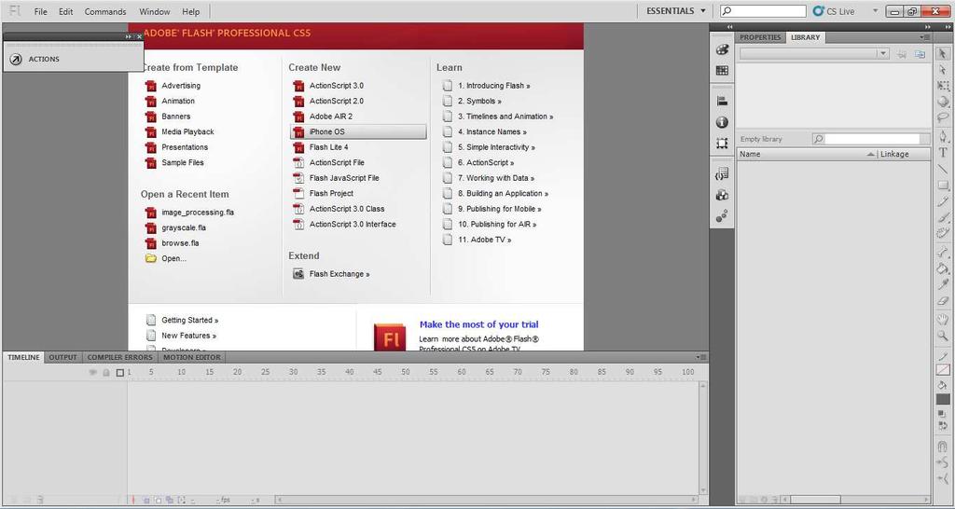
Task: Select the Pencil tool
Action: pos(943,200)
